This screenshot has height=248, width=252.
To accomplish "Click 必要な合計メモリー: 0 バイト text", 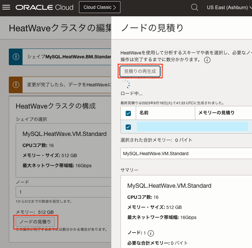I will (157, 243).
